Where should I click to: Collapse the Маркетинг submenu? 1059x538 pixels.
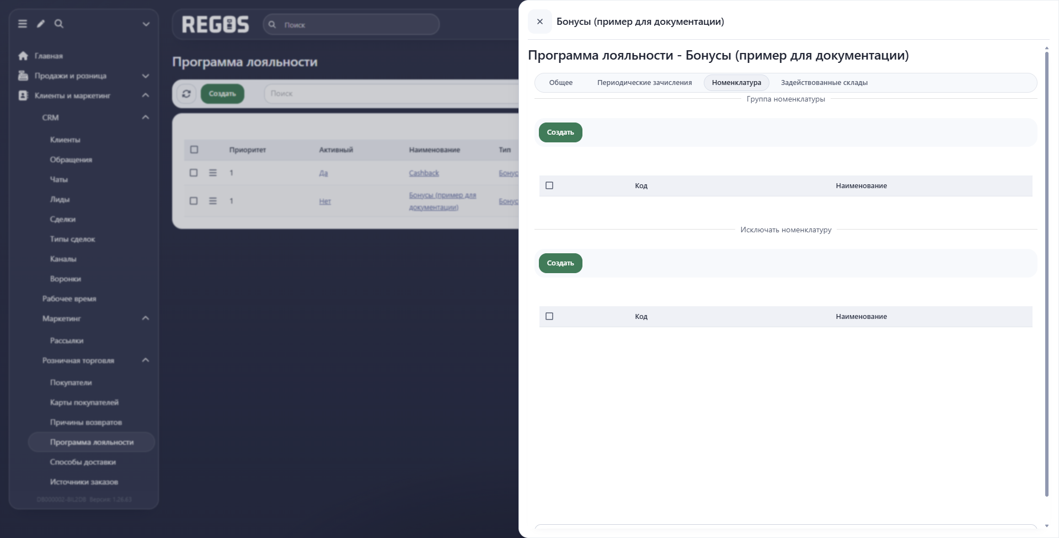(146, 318)
